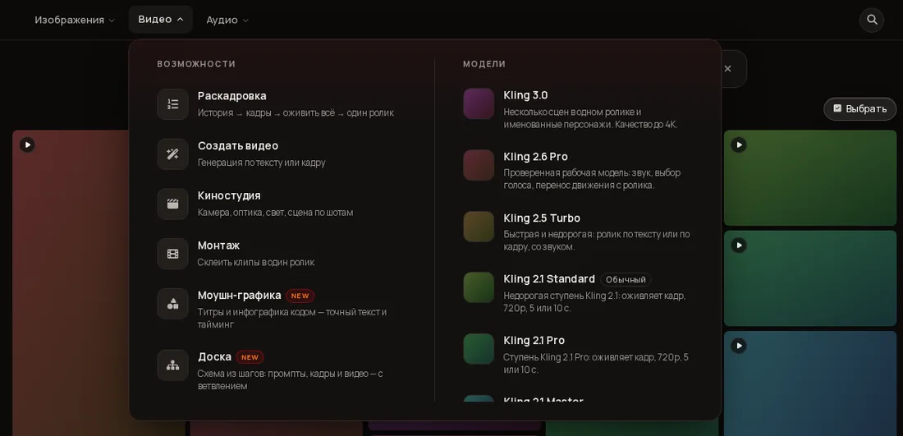
Task: Click the Выбрать select button
Action: [859, 109]
